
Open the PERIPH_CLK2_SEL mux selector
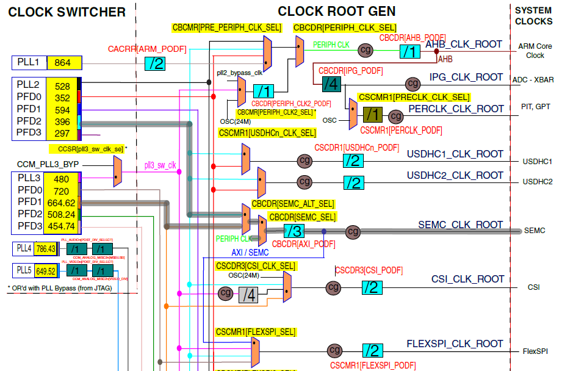click(242, 91)
